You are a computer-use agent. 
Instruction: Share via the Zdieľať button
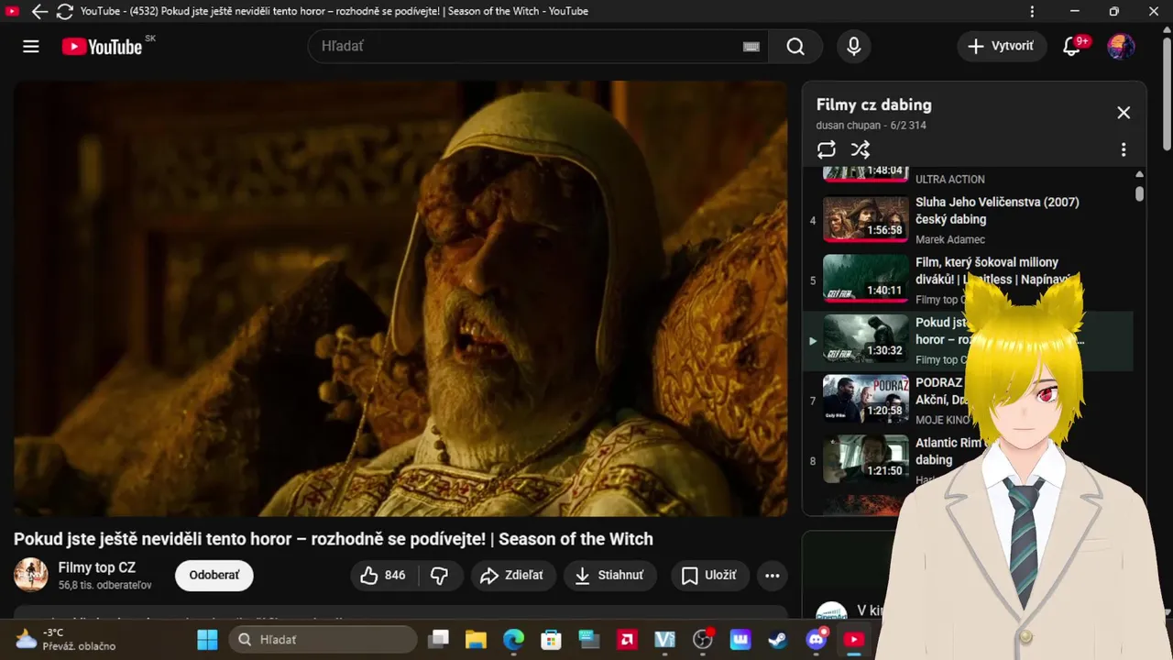point(513,576)
